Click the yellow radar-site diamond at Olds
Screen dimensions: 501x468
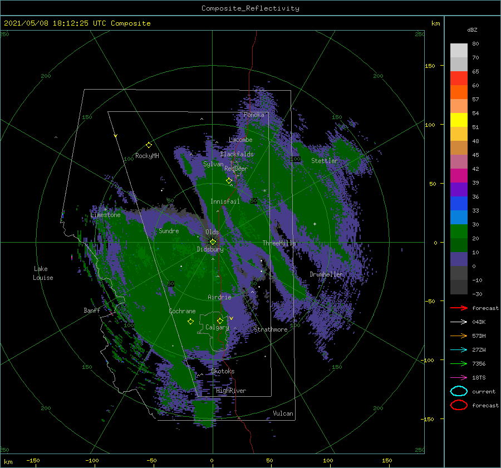[213, 242]
